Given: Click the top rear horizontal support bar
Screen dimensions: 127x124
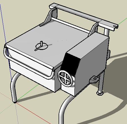Looking at the screenshot, I should tap(84, 17).
